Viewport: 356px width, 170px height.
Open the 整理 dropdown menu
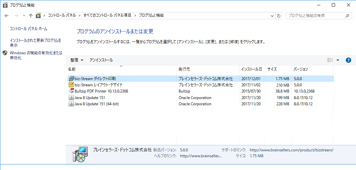77,60
